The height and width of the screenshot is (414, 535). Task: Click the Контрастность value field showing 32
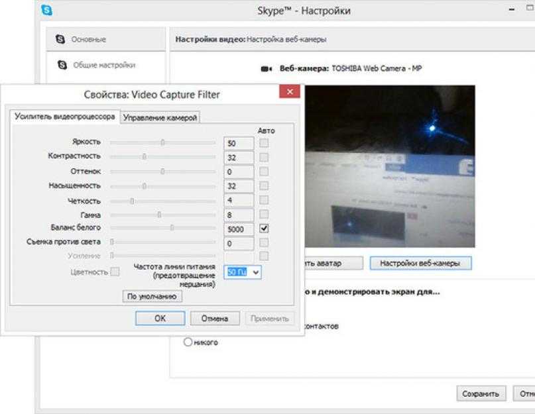click(239, 158)
